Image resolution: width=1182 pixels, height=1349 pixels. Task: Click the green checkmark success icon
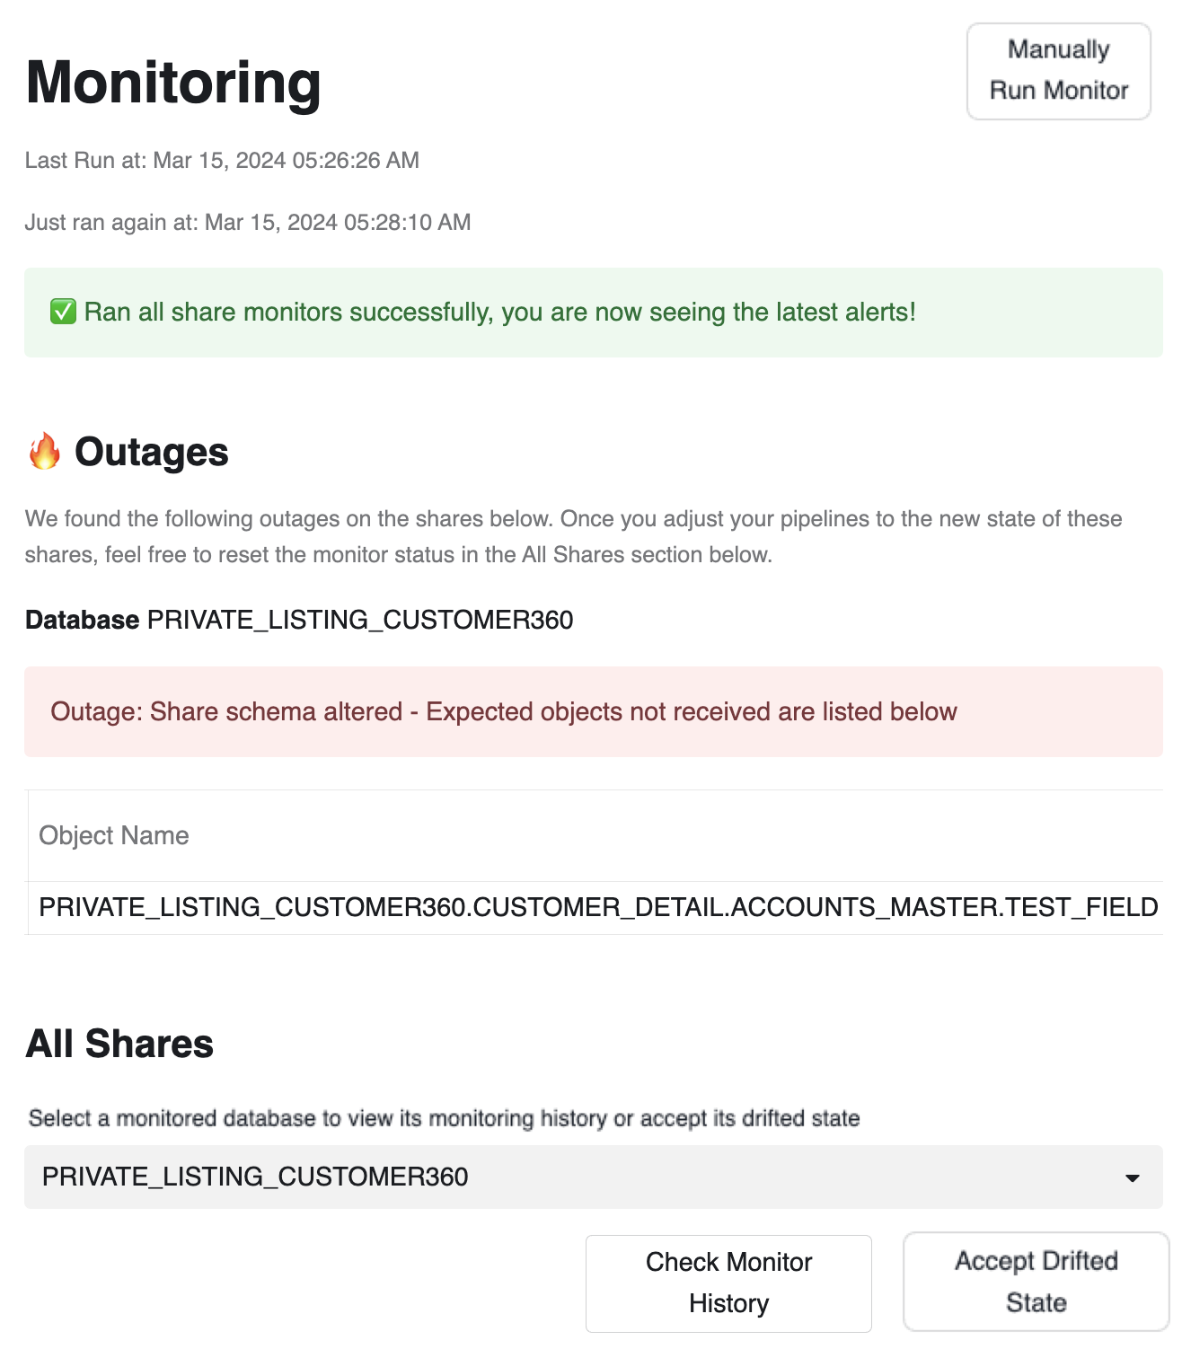coord(63,313)
